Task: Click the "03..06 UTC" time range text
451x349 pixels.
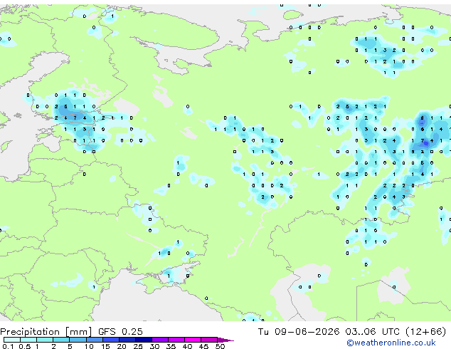Action: tap(372, 331)
